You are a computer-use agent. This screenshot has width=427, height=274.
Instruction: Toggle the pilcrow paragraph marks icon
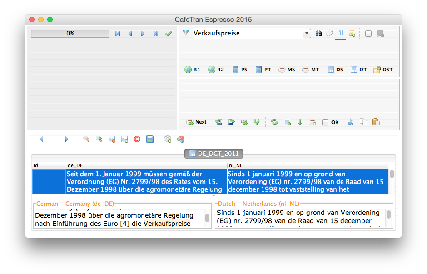pyautogui.click(x=341, y=33)
